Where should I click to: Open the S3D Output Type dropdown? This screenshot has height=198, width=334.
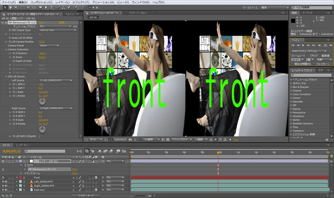click(56, 30)
